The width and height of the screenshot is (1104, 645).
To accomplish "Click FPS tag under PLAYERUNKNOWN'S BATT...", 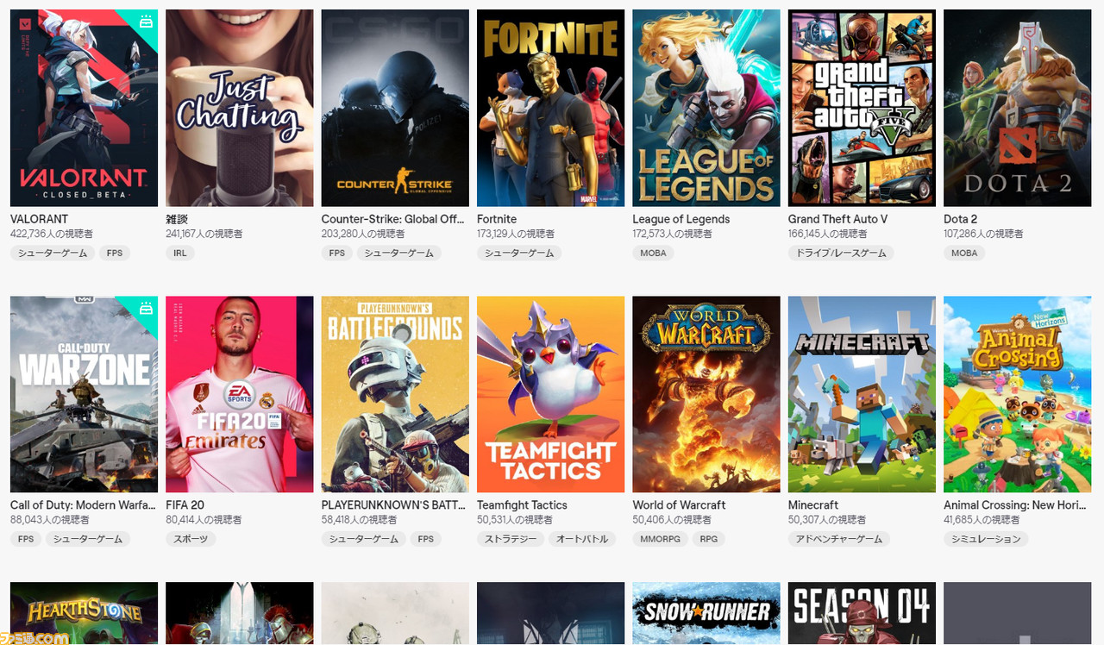I will coord(426,539).
